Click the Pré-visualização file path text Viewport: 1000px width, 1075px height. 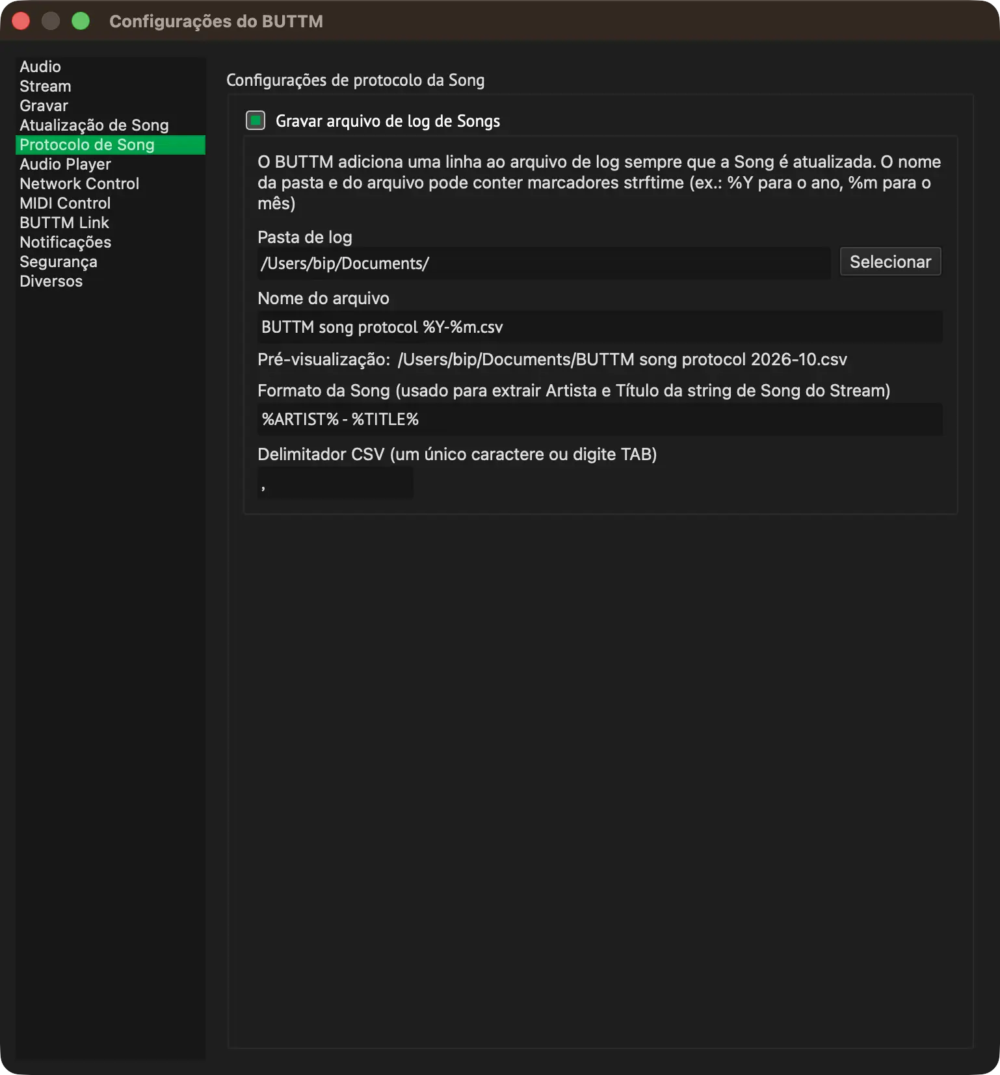pos(622,359)
